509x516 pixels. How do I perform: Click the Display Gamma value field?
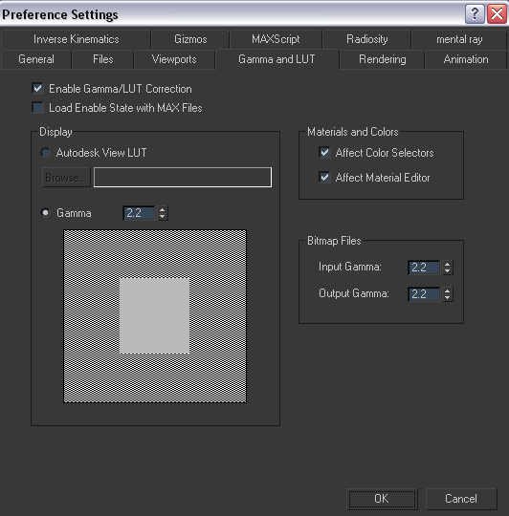139,213
